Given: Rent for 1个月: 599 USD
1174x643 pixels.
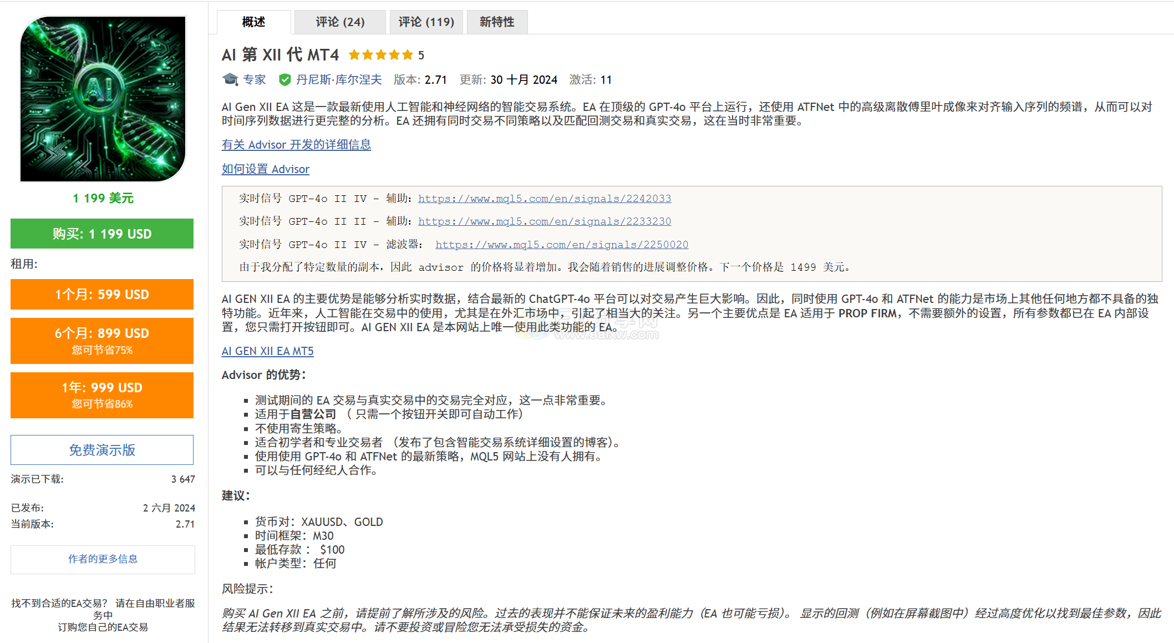Looking at the screenshot, I should coord(102,294).
